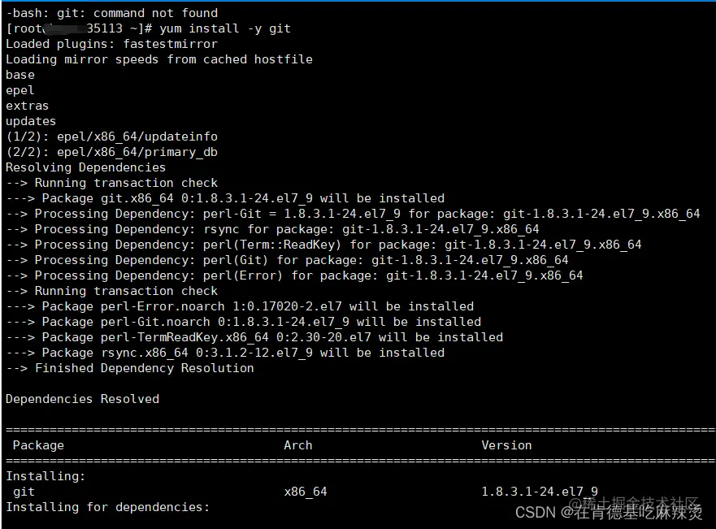Click the '(1/2): epel/x86_64/updateinfo' line
716x529 pixels.
click(x=112, y=137)
